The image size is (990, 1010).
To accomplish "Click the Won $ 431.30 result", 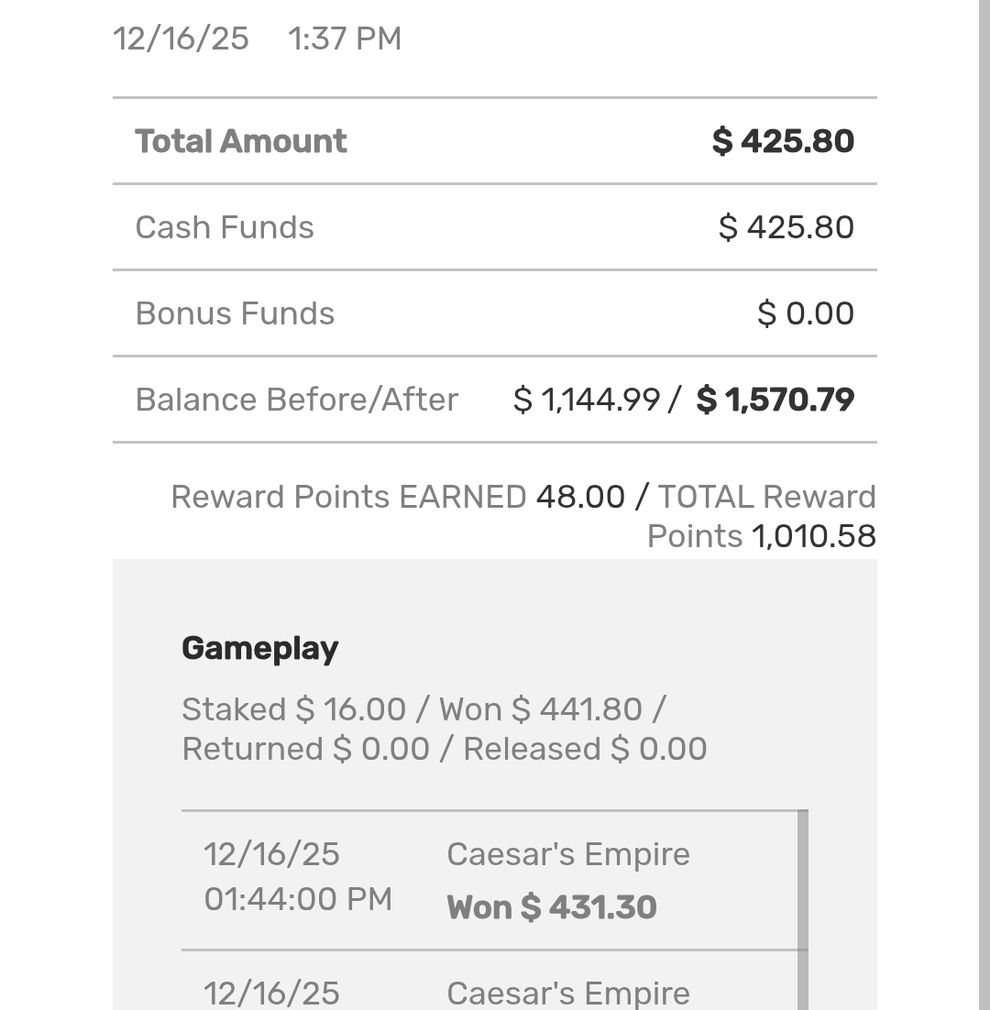I will click(552, 907).
